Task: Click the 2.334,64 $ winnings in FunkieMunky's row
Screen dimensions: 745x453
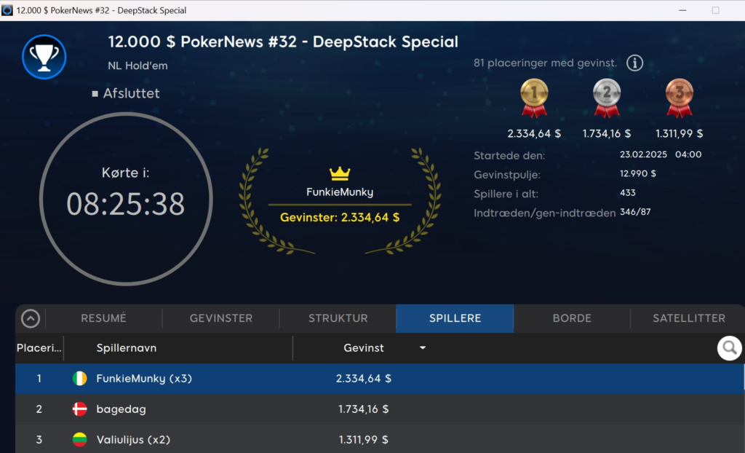Action: tap(364, 379)
